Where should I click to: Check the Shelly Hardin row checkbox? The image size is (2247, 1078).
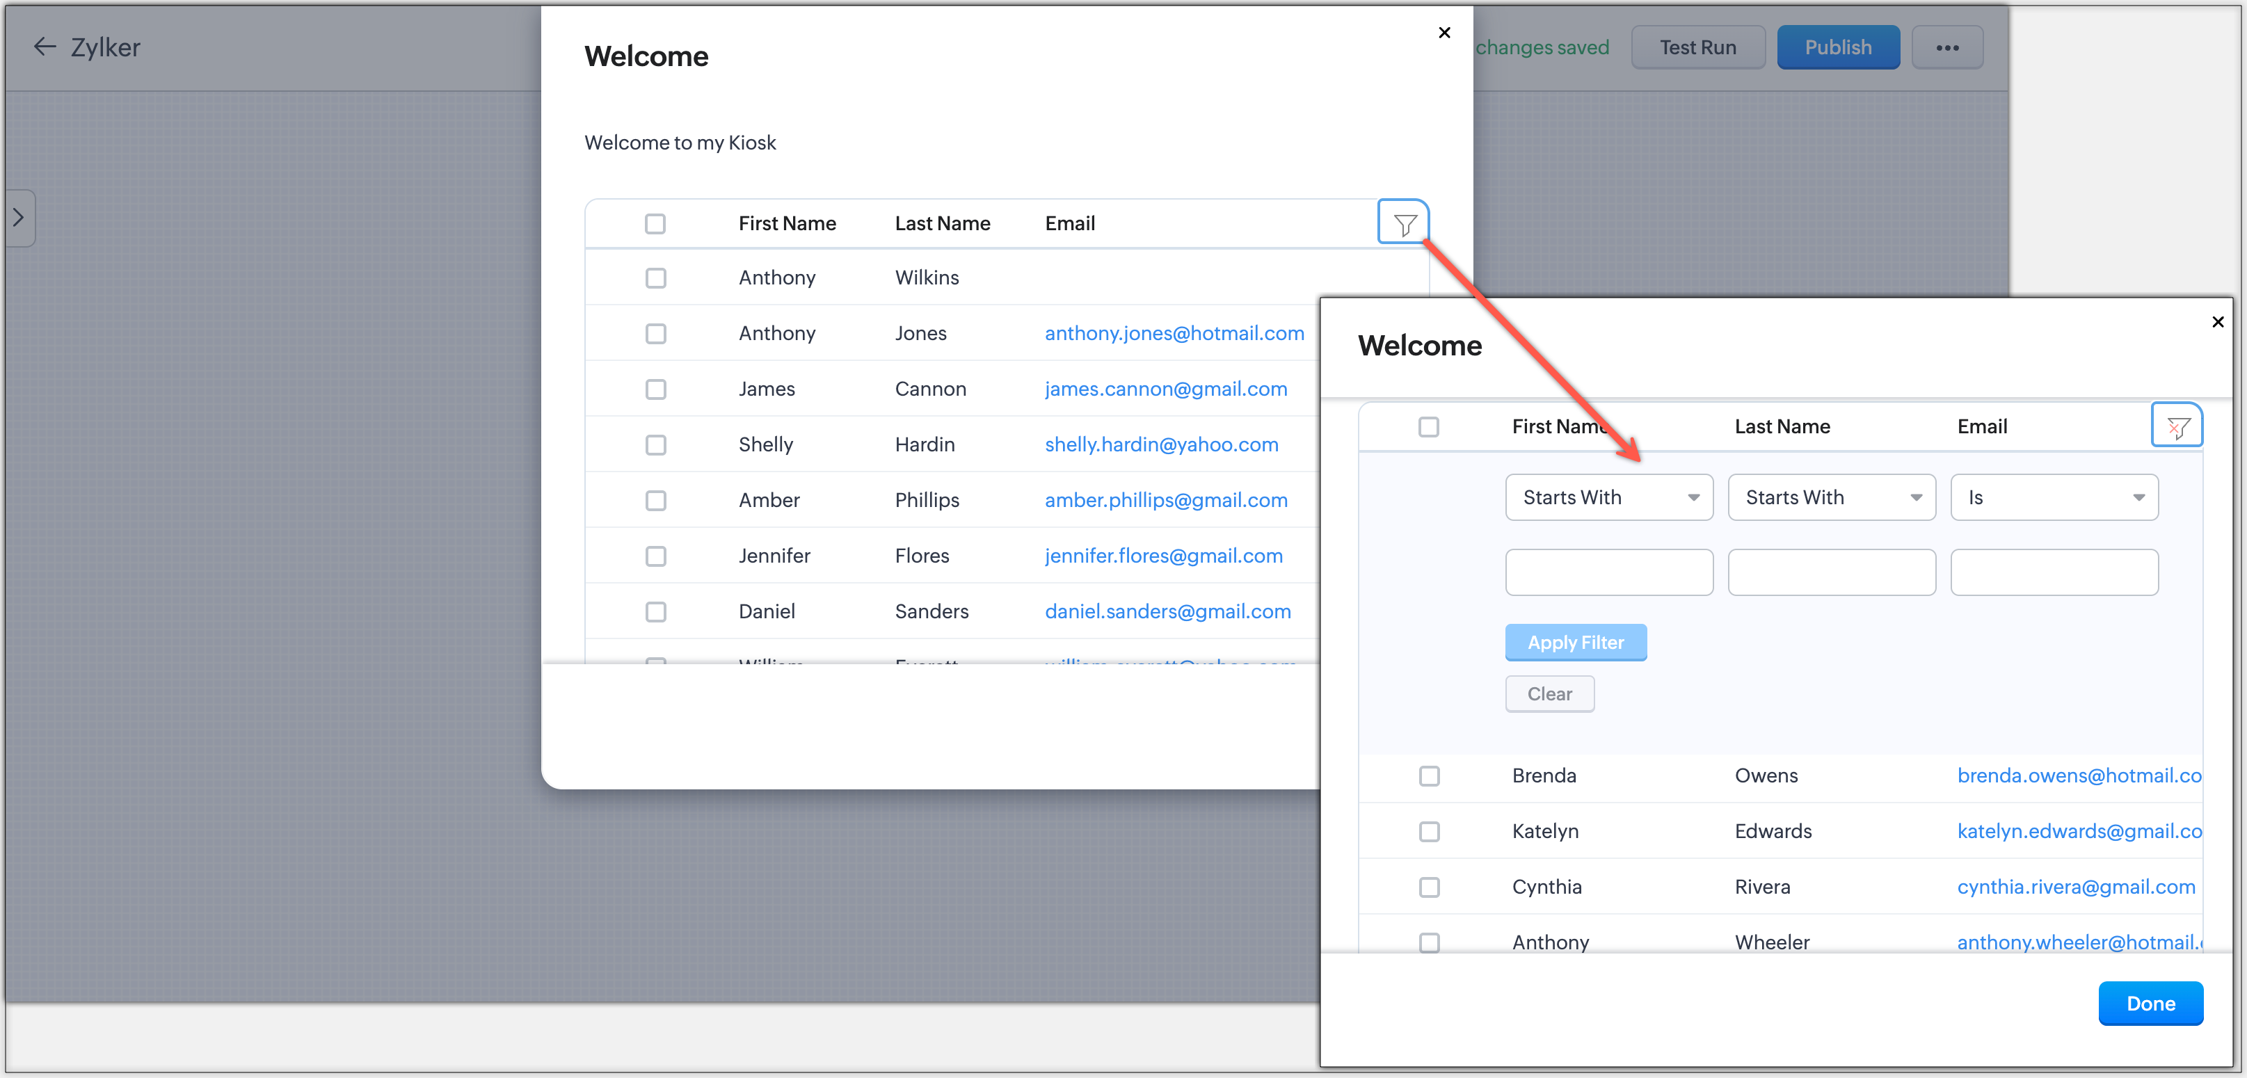tap(655, 445)
